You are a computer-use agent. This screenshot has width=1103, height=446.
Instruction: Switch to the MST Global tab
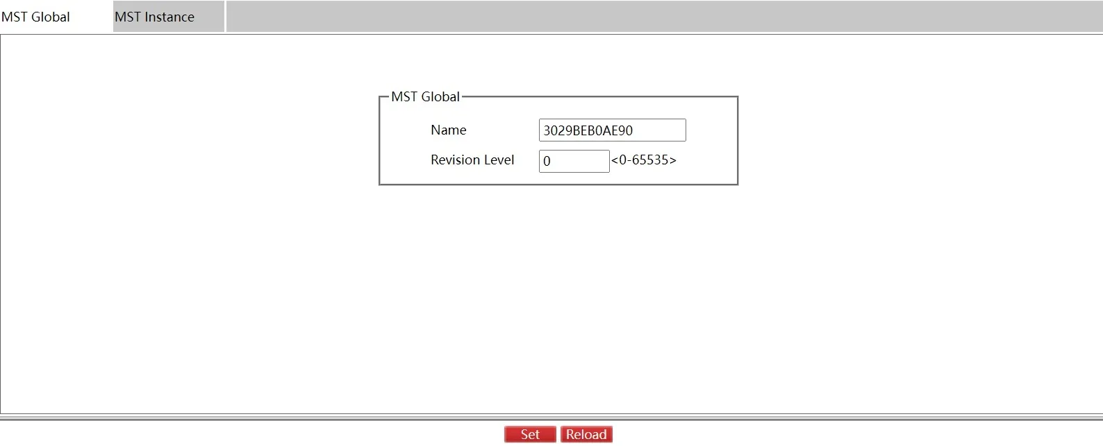click(x=56, y=17)
